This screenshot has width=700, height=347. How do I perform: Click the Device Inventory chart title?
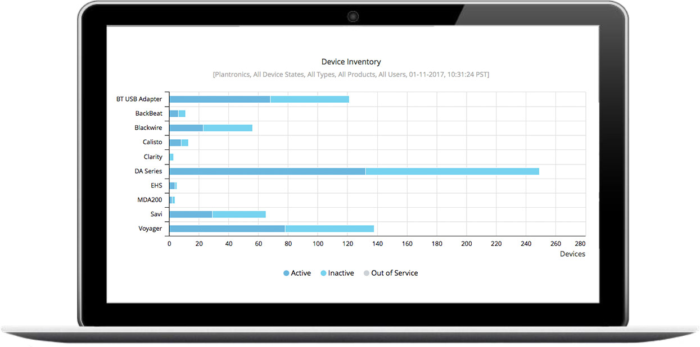[351, 62]
